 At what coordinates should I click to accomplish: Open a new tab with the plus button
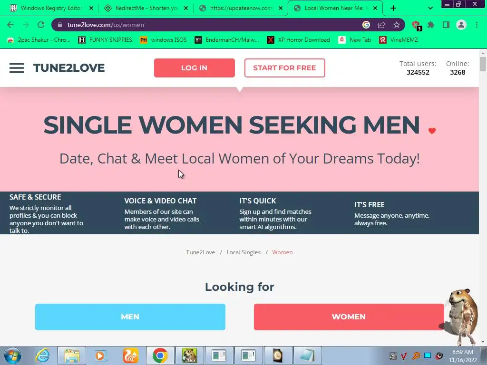coord(393,8)
